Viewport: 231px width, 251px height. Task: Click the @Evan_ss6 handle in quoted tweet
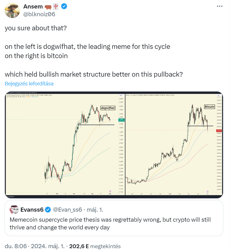click(x=67, y=210)
